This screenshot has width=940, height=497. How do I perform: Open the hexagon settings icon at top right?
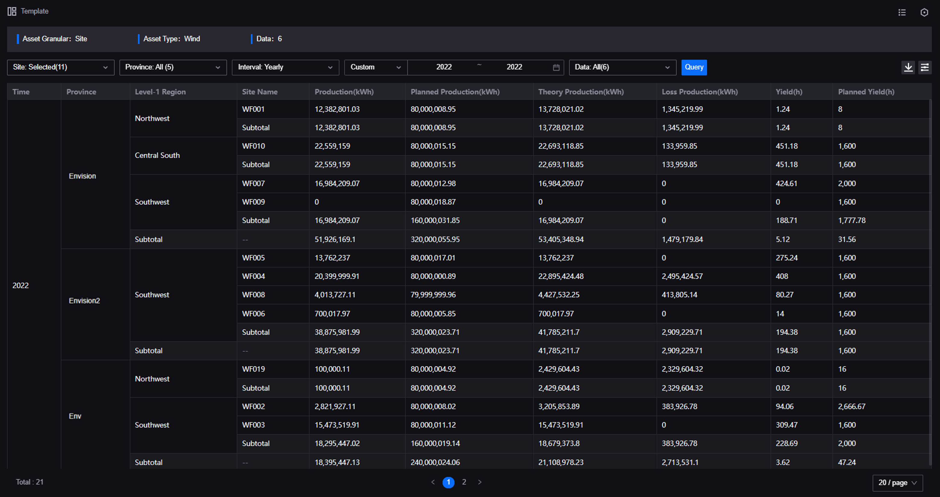click(924, 12)
